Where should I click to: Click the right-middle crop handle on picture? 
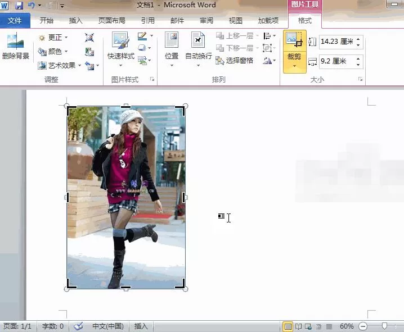(184, 198)
